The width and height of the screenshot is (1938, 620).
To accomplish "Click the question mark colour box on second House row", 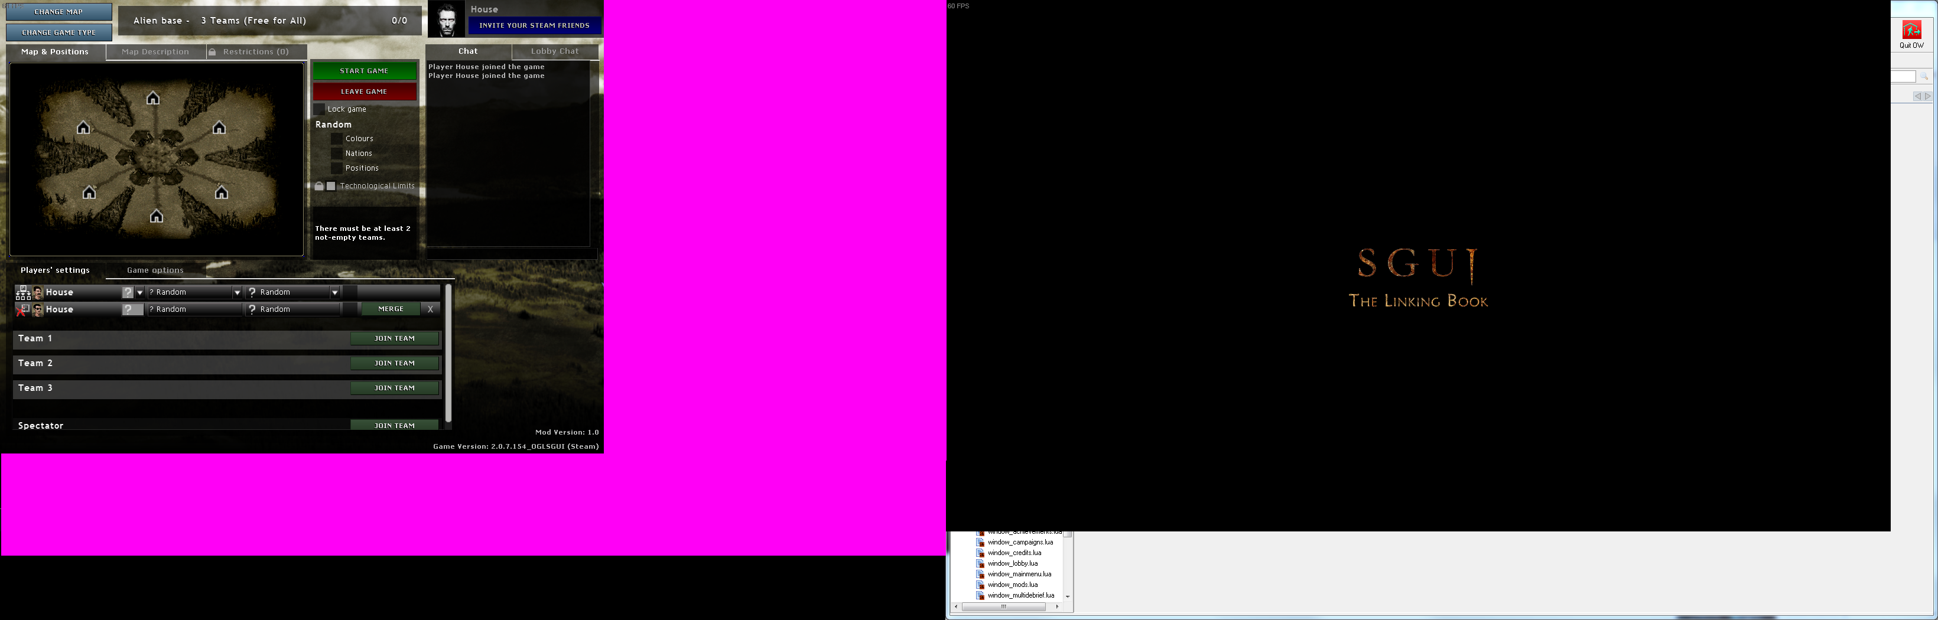I will (132, 309).
